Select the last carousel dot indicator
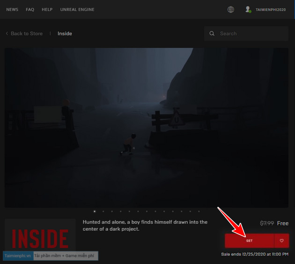The width and height of the screenshot is (295, 264). (199, 211)
